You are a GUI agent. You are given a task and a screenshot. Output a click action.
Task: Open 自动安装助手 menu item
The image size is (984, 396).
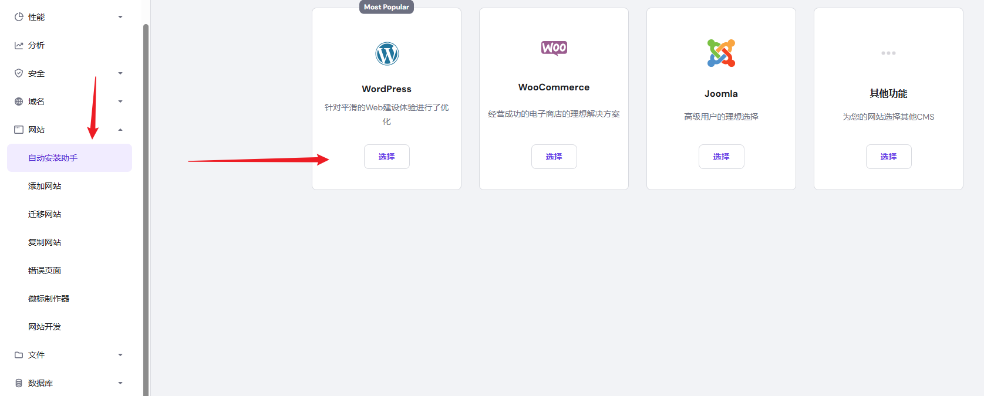[x=69, y=158]
